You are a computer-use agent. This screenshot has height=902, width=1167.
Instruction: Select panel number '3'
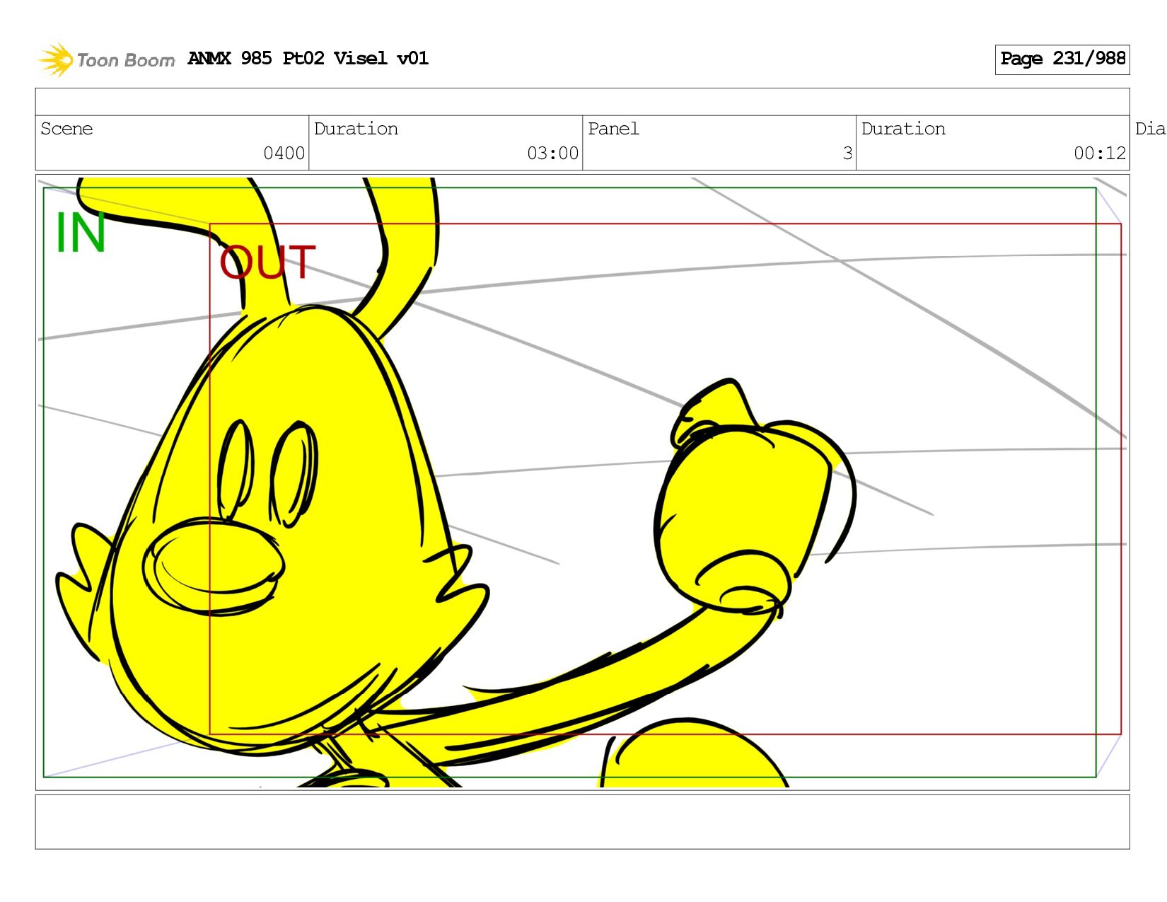847,153
